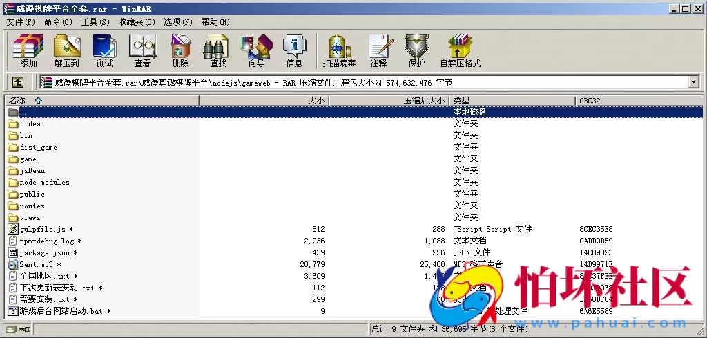Click the 解压到 (Extract To) icon
The height and width of the screenshot is (338, 707).
point(67,51)
